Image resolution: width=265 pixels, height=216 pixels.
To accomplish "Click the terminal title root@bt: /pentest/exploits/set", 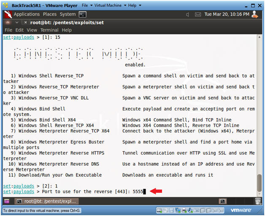I will [x=67, y=22].
